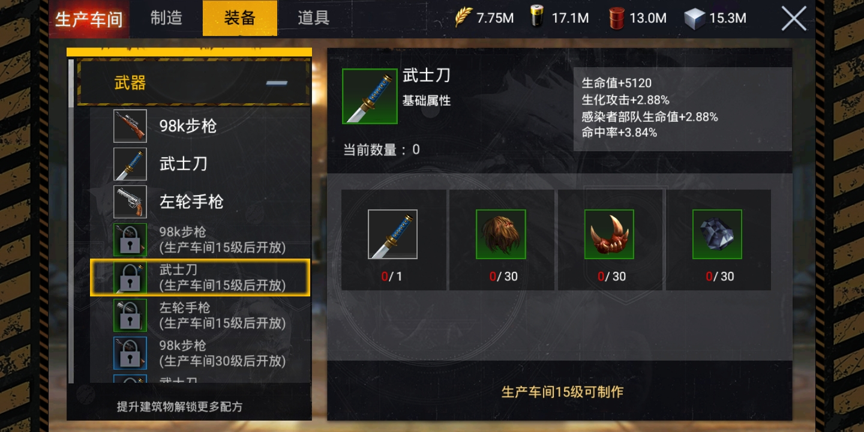This screenshot has height=432, width=864.
Task: Switch to the 道具 tab
Action: pyautogui.click(x=314, y=18)
